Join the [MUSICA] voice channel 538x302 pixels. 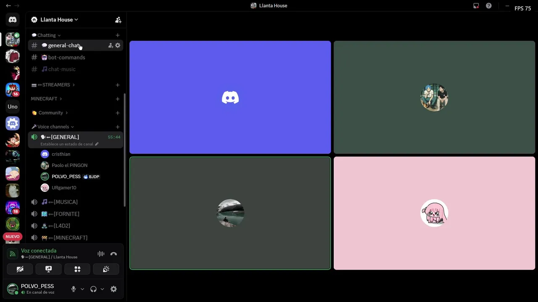tap(75, 202)
